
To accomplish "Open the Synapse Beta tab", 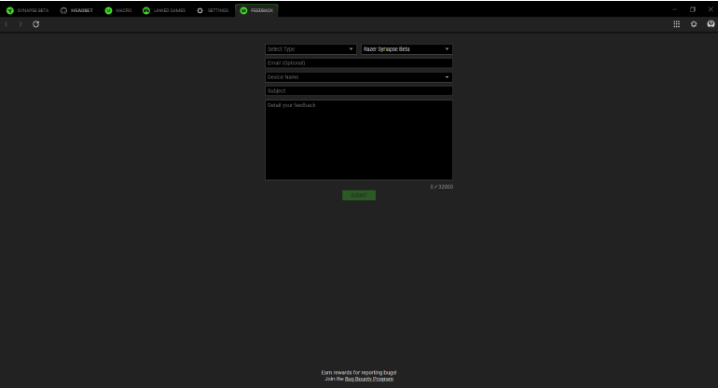I will [x=27, y=10].
